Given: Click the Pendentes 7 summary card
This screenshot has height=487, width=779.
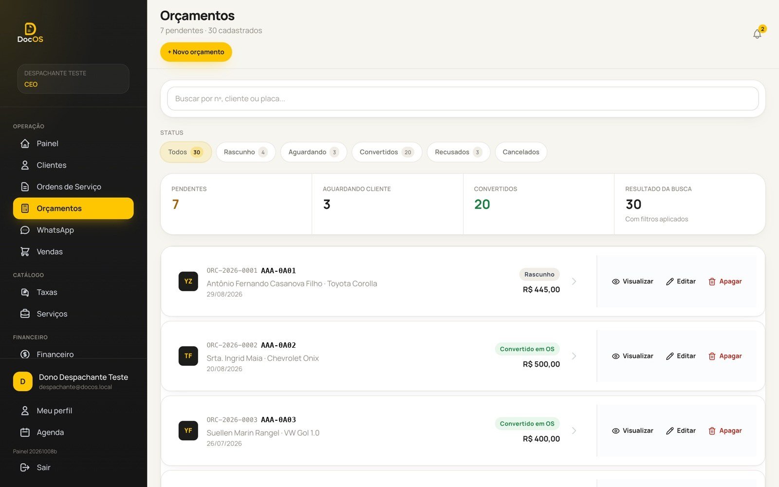Looking at the screenshot, I should point(236,204).
